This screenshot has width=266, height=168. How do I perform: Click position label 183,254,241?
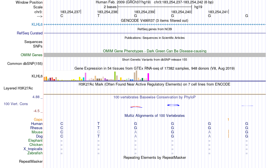pos(218,12)
